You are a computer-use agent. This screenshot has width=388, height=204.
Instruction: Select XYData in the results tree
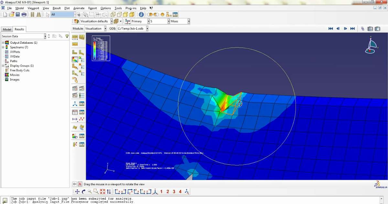15,56
